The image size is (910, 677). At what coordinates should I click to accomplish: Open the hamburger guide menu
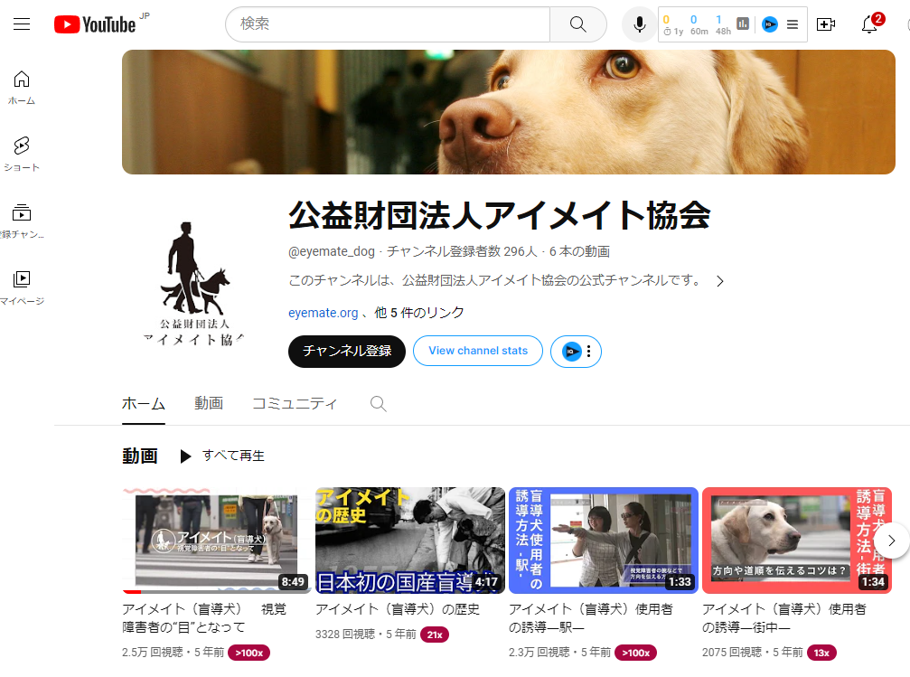point(22,24)
